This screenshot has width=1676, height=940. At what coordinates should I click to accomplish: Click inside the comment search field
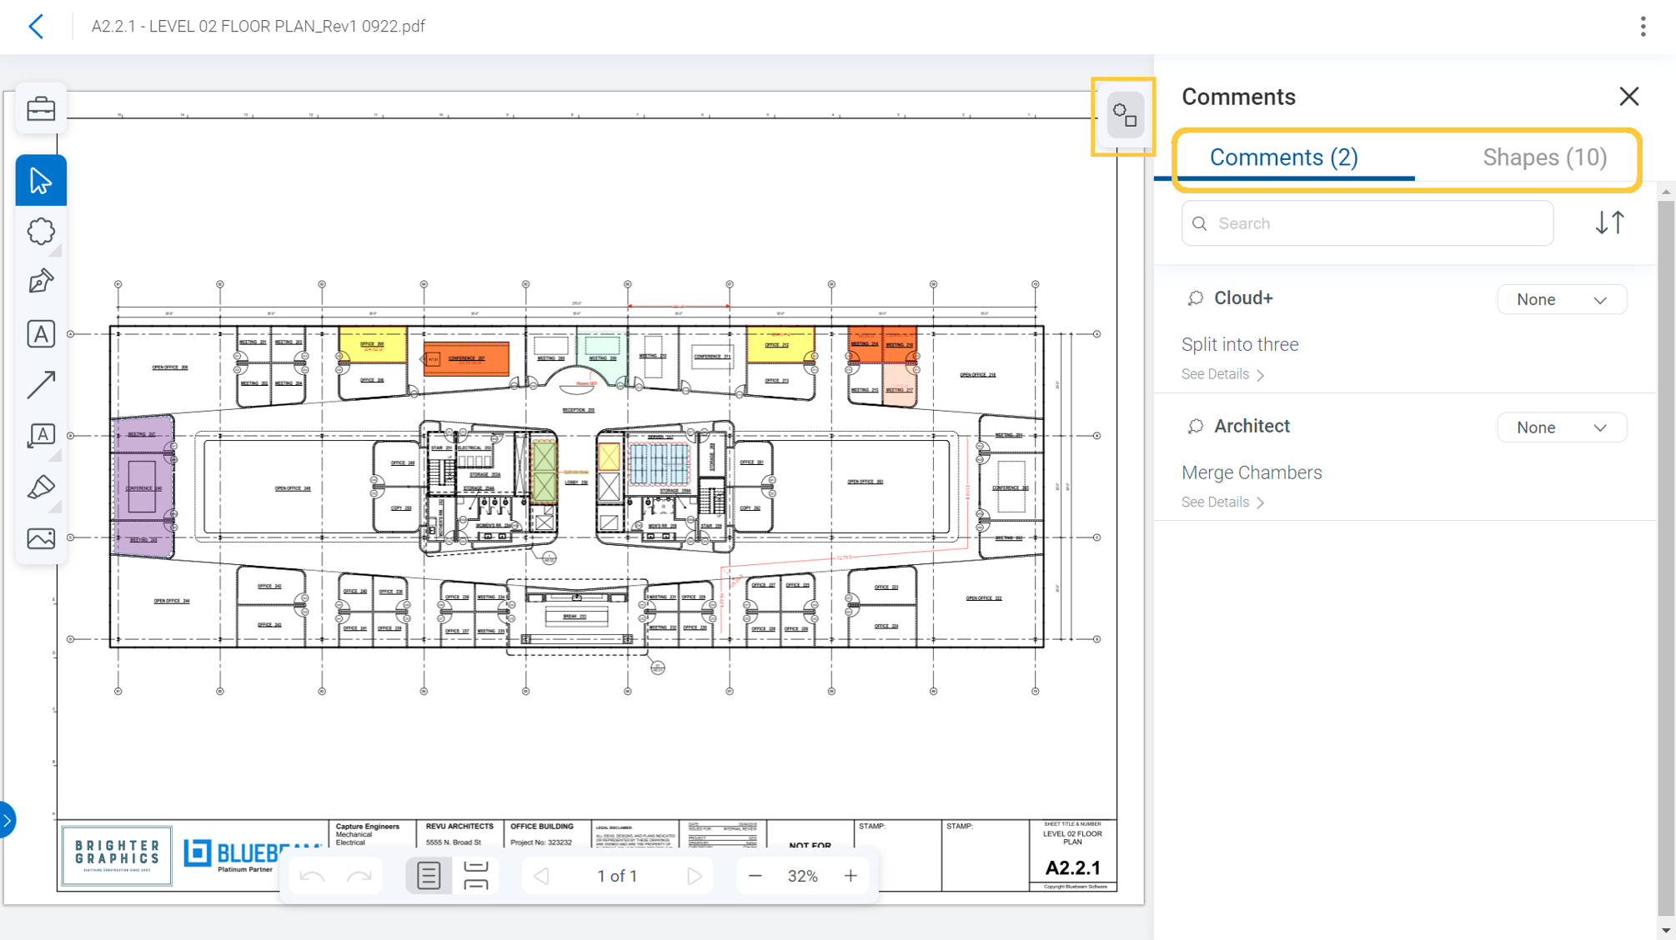coord(1367,222)
